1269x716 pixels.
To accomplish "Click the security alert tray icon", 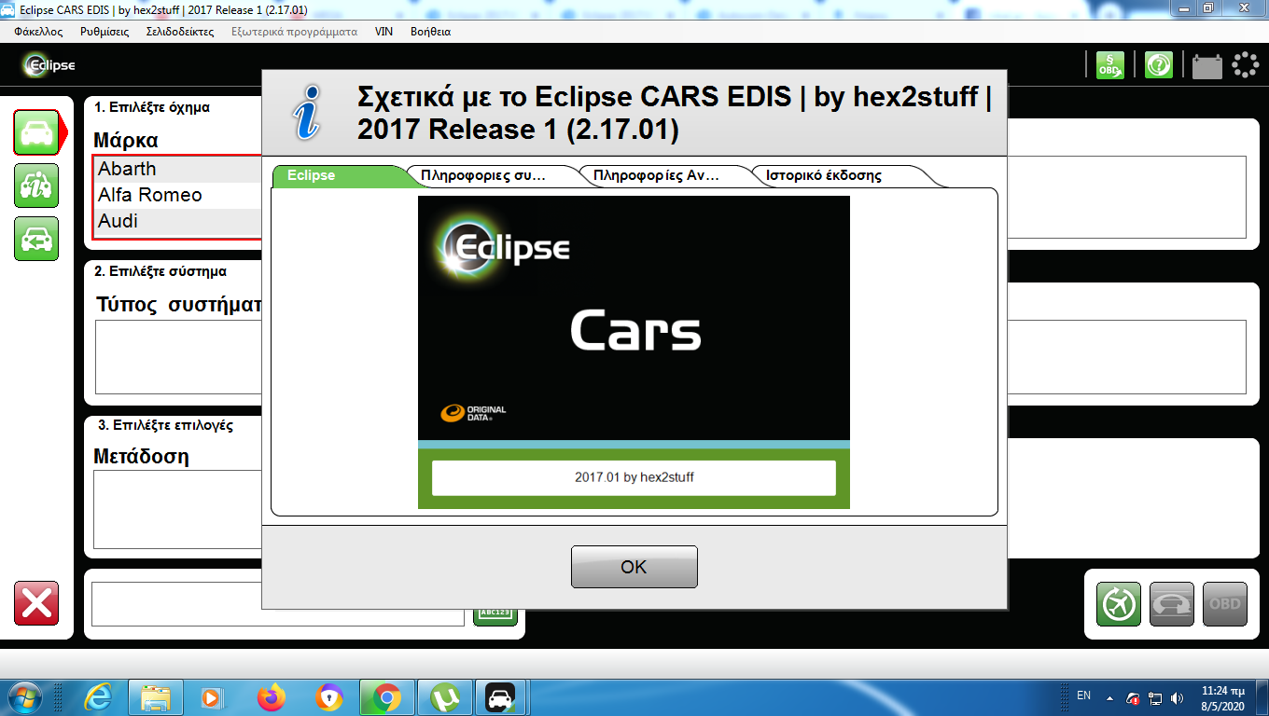I will (x=1133, y=697).
